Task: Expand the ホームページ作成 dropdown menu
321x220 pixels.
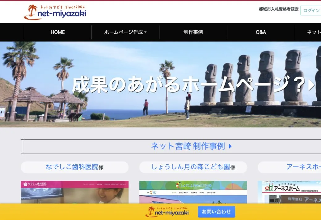Action: click(125, 32)
